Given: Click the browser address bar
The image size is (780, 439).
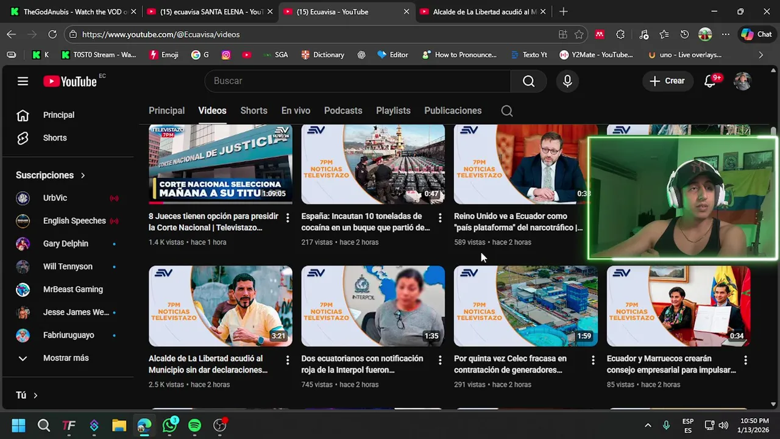Looking at the screenshot, I should click(317, 35).
